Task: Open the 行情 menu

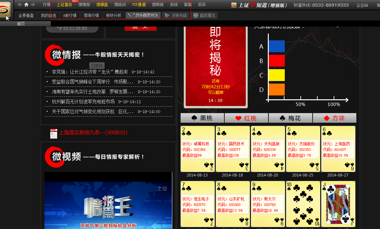Action: point(47,4)
